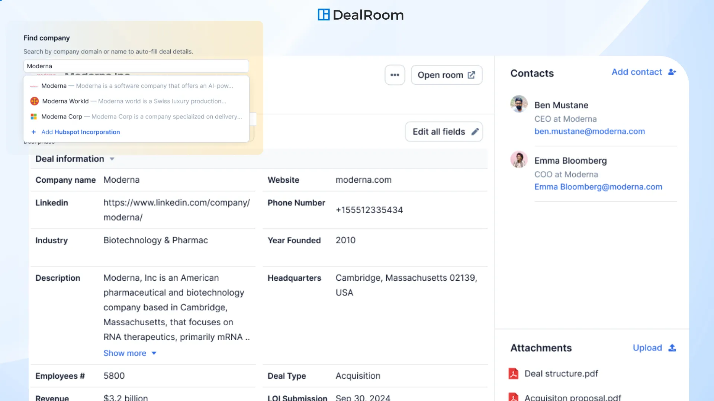
Task: Click the Add contact link
Action: (637, 72)
